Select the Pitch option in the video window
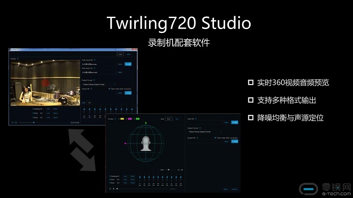The height and width of the screenshot is (198, 353). tap(33, 113)
